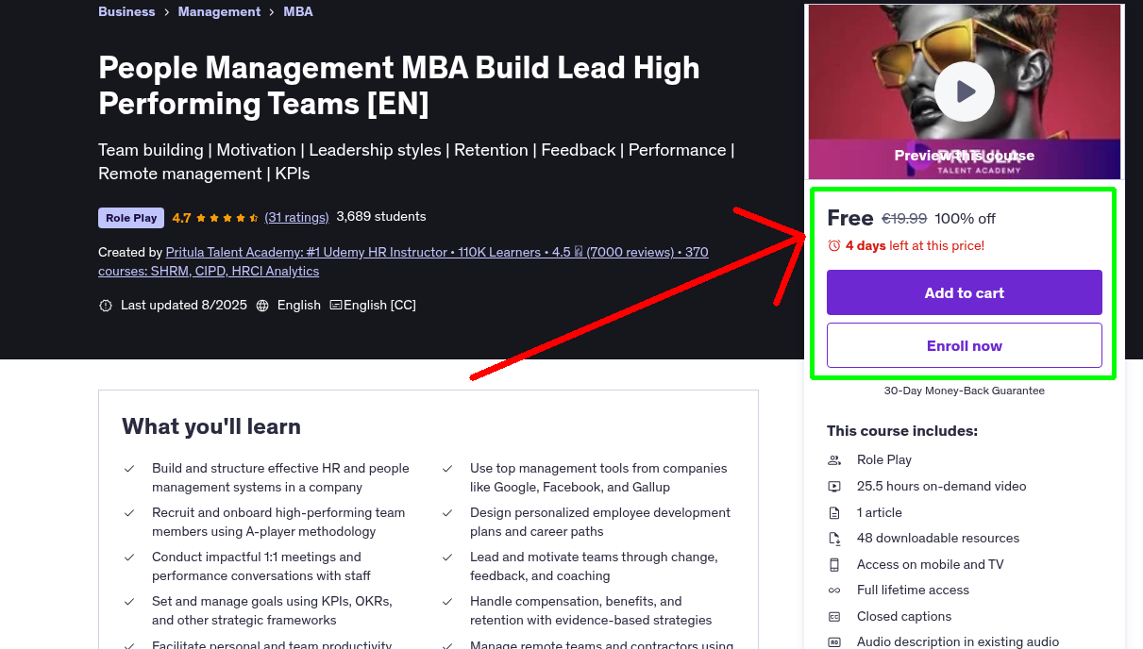1143x649 pixels.
Task: Click the checkmark beside Recruit and onboard
Action: click(129, 513)
